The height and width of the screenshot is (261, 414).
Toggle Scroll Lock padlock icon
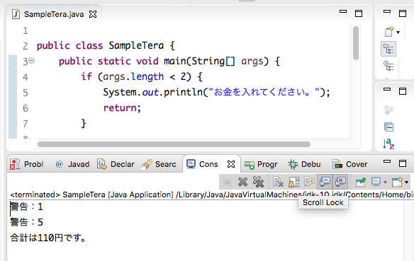(x=293, y=182)
